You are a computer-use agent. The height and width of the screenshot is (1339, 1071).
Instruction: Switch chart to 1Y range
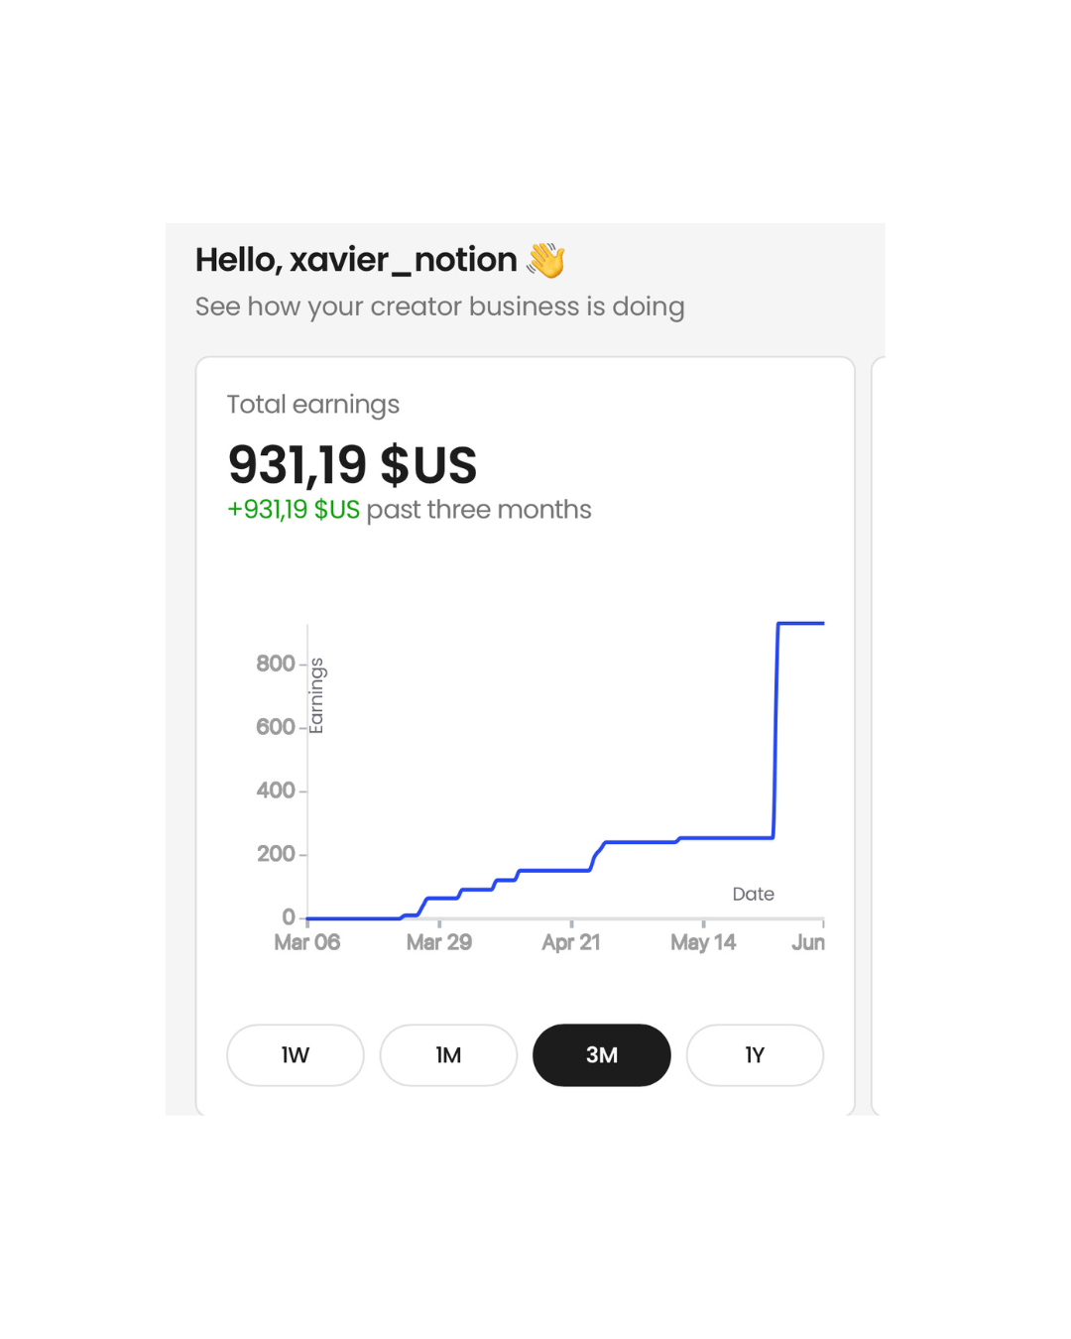click(x=755, y=1055)
